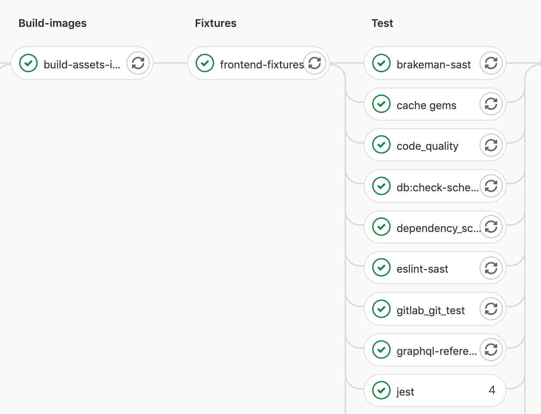Retry the graphql-reference job
Image resolution: width=541 pixels, height=414 pixels.
tap(491, 350)
